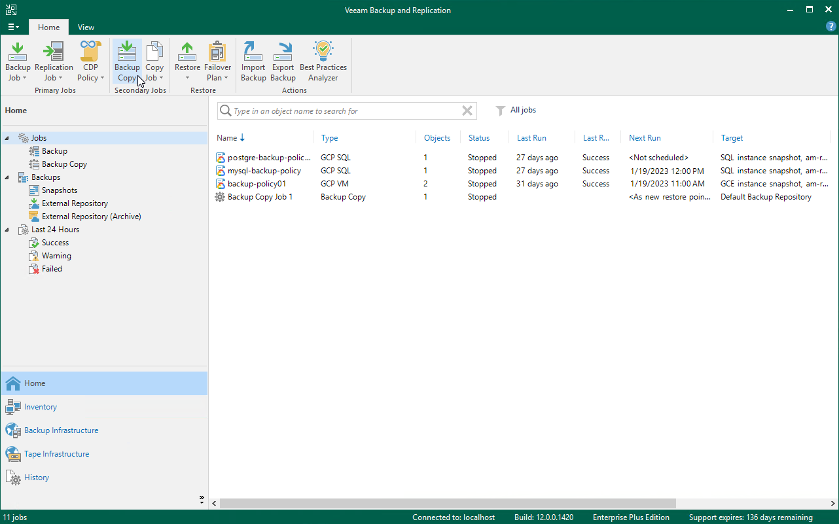
Task: Click the Snapshots node icon
Action: click(34, 190)
